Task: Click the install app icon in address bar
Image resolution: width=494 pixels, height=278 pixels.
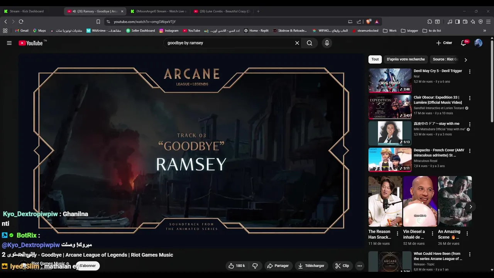Action: [x=350, y=22]
